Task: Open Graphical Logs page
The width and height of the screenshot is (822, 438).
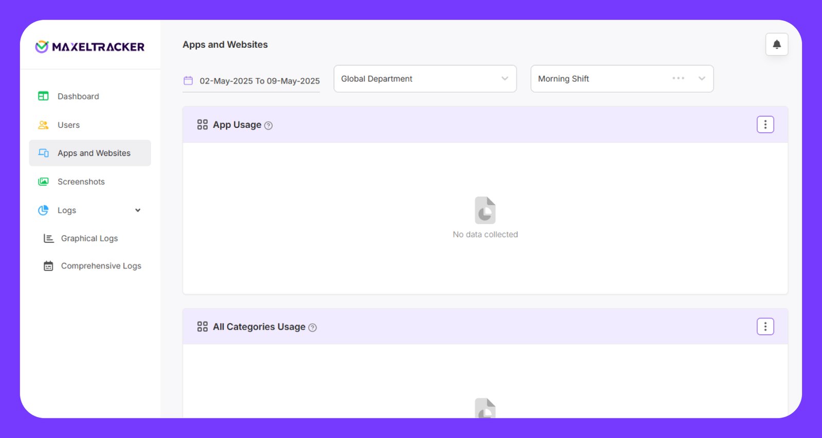Action: tap(89, 238)
